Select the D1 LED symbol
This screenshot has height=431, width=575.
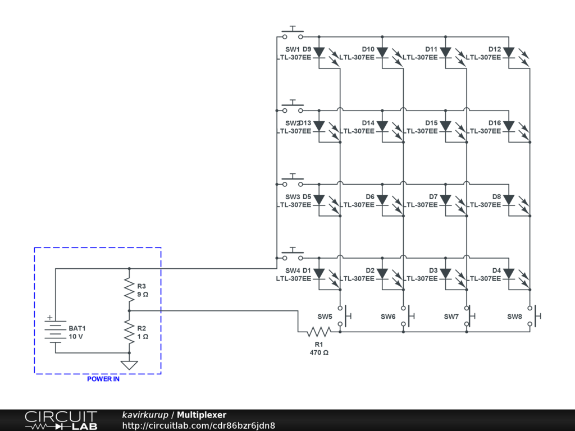click(319, 274)
